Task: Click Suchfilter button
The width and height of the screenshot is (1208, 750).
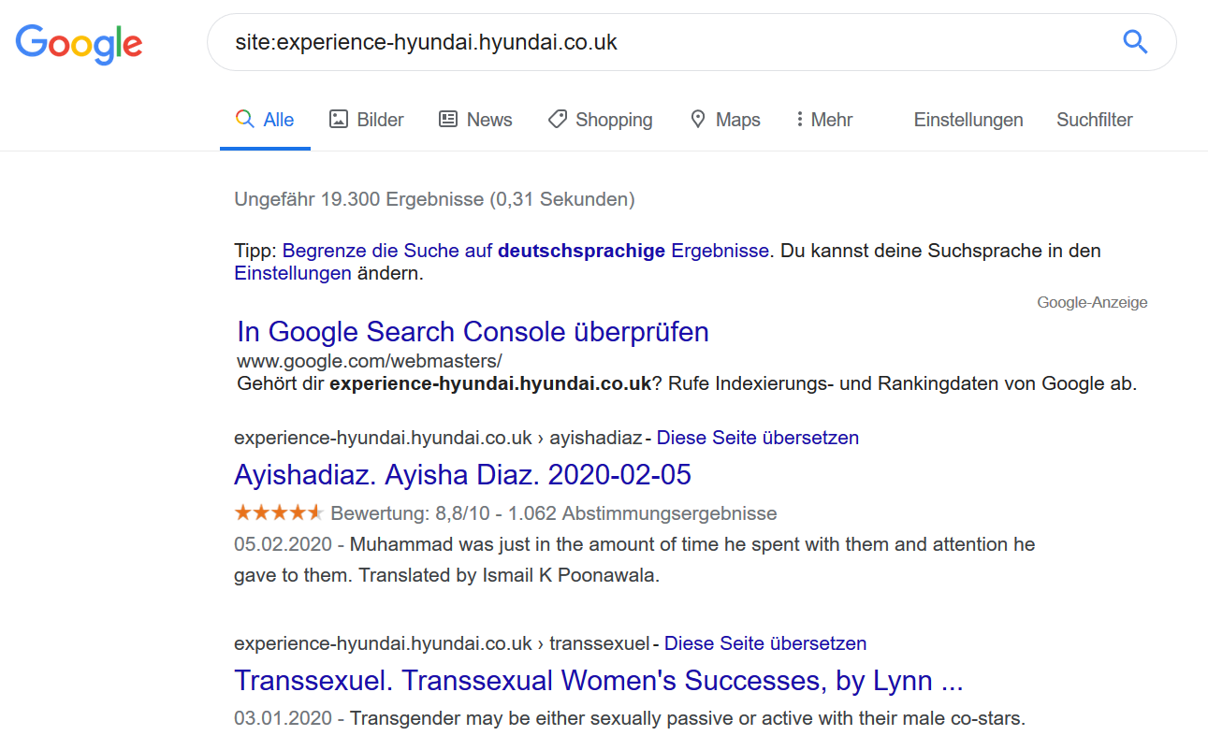Action: [1095, 120]
